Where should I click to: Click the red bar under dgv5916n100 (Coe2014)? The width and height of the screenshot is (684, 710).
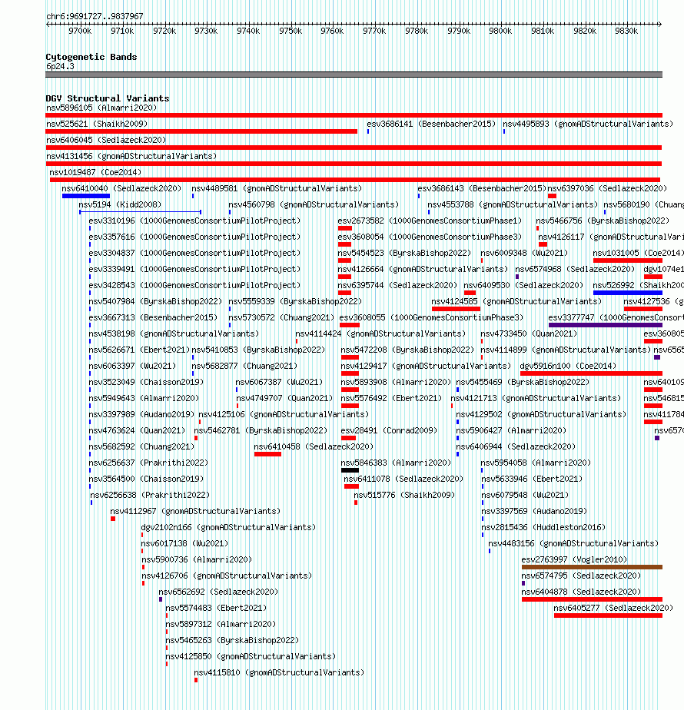coord(592,373)
